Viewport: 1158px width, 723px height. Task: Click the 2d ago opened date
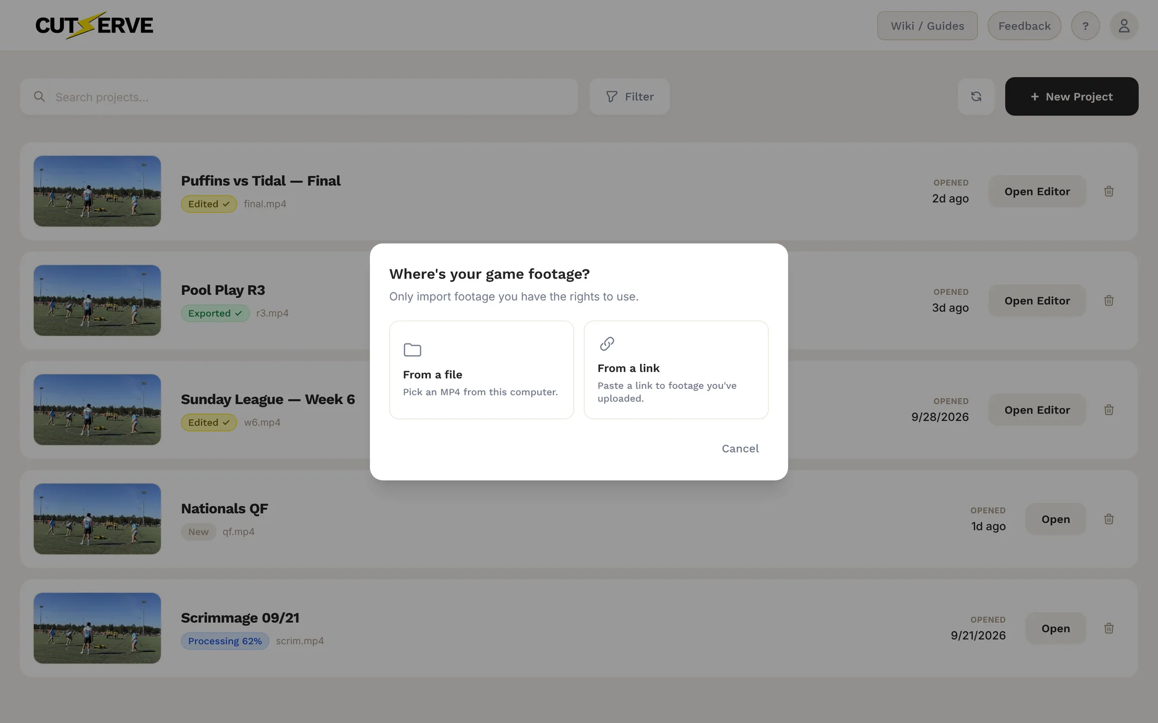950,199
